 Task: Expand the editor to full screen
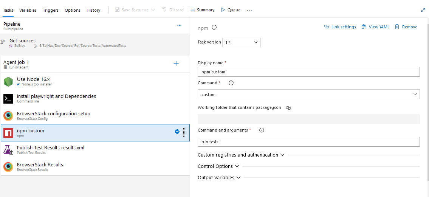[423, 10]
